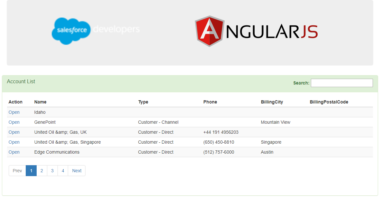Select pagination page 1
This screenshot has width=380, height=197.
coord(31,171)
